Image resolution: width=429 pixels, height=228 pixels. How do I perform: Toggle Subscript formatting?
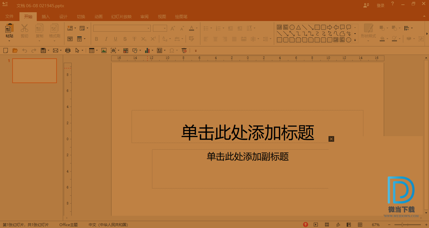(144, 39)
